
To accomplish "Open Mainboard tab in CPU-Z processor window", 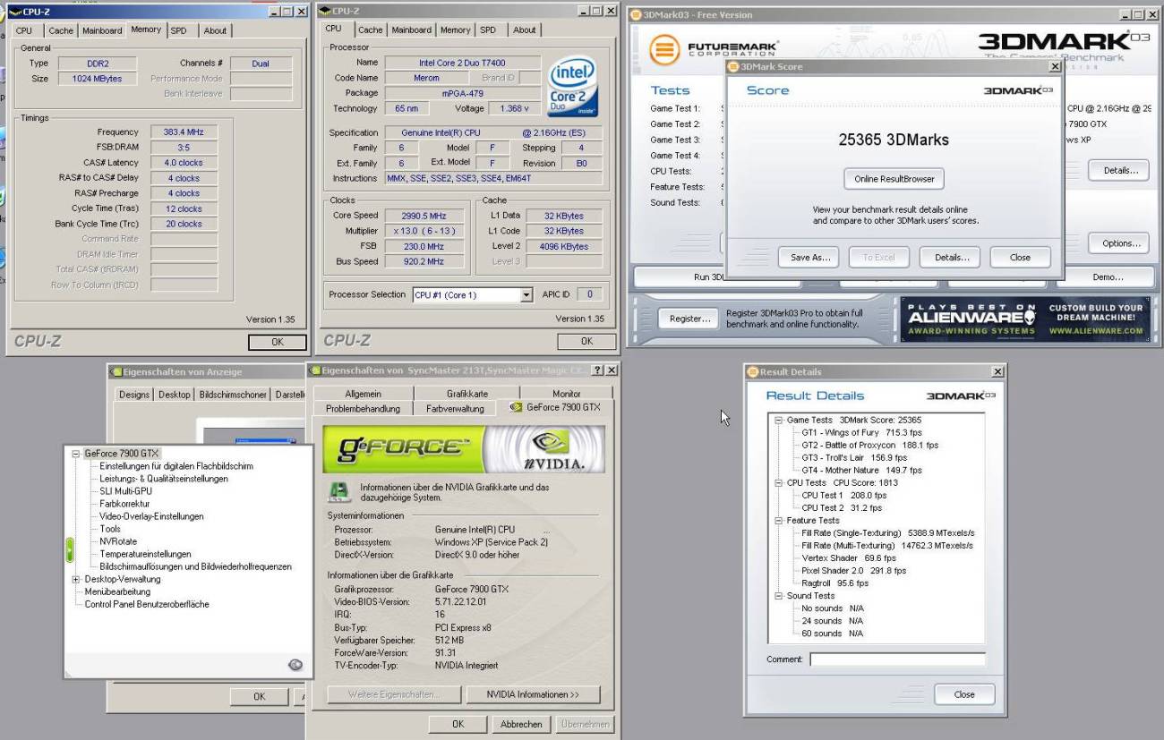I will click(x=412, y=30).
